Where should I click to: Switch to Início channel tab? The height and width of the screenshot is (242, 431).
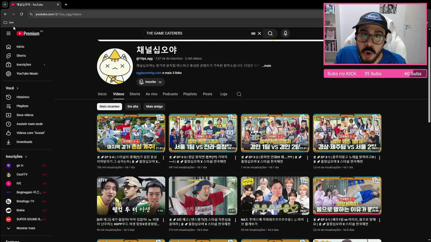(102, 94)
